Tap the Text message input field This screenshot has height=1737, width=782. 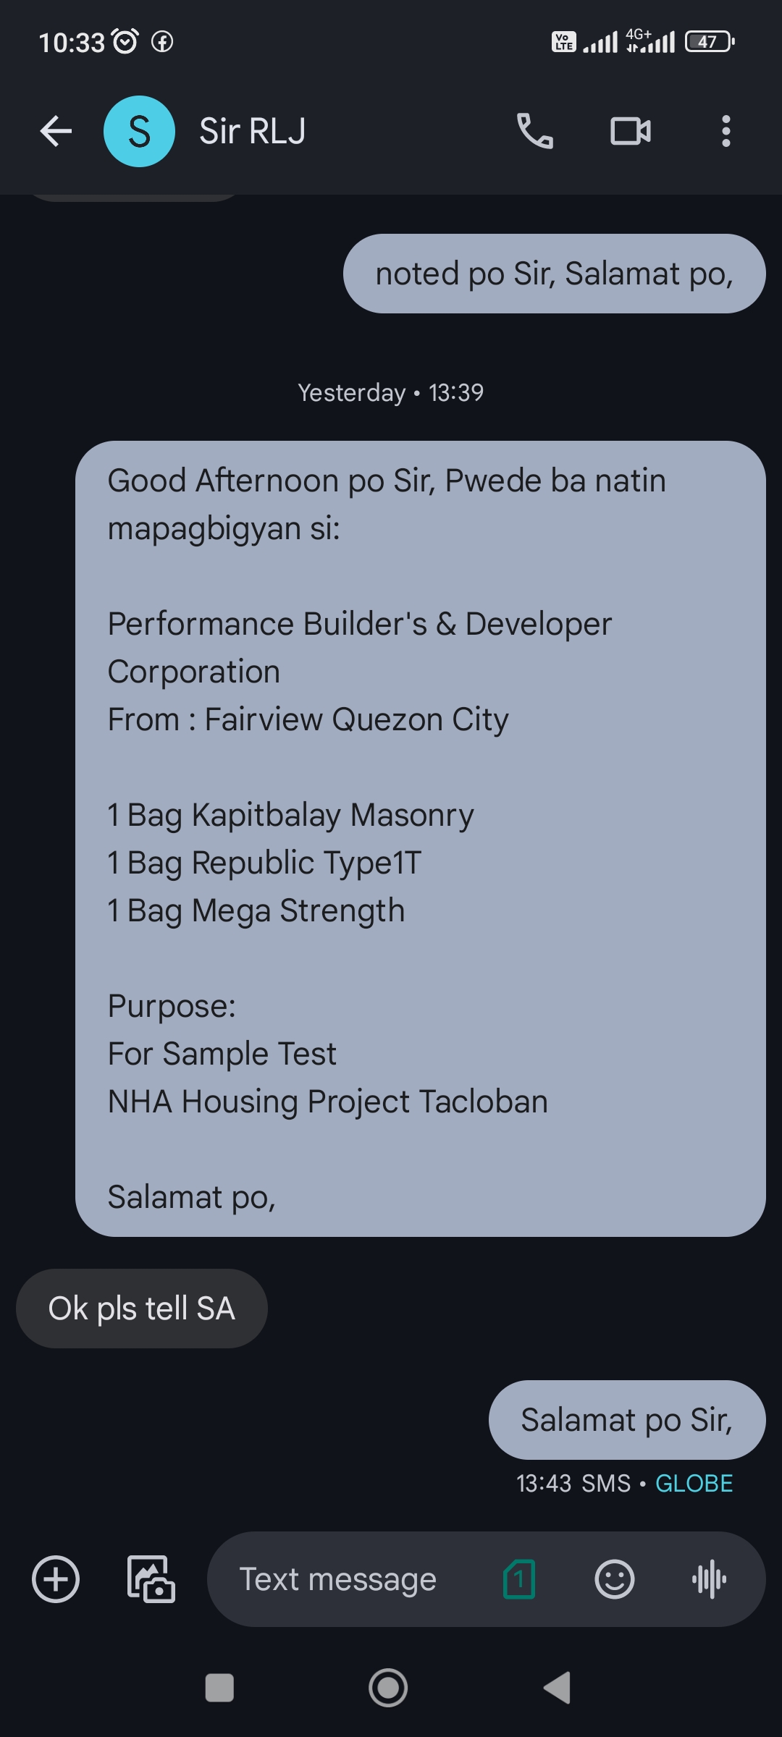pyautogui.click(x=348, y=1579)
